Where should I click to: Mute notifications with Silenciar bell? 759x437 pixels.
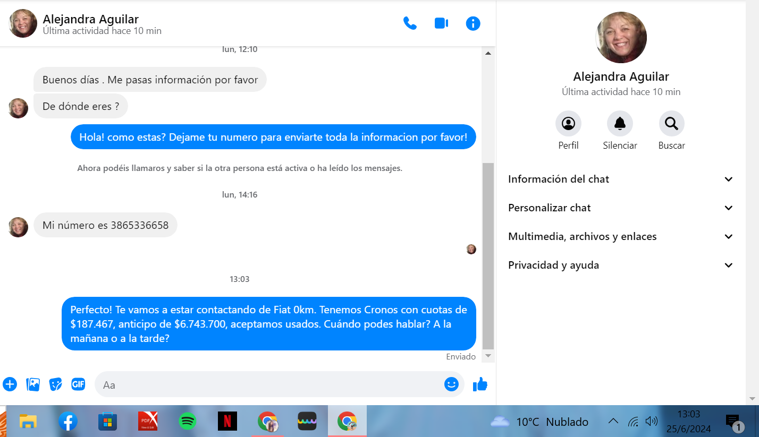coord(620,124)
